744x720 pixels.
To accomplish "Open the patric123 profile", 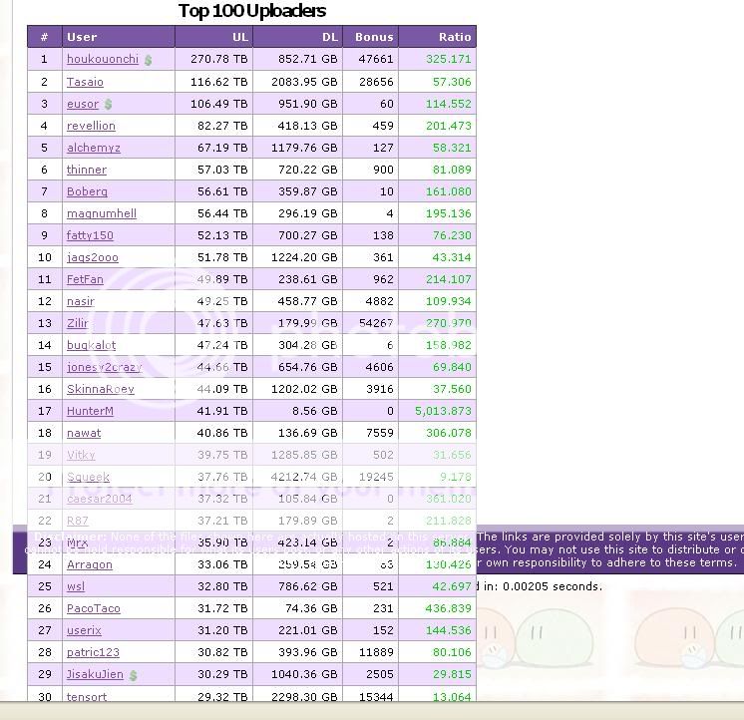I will [93, 652].
